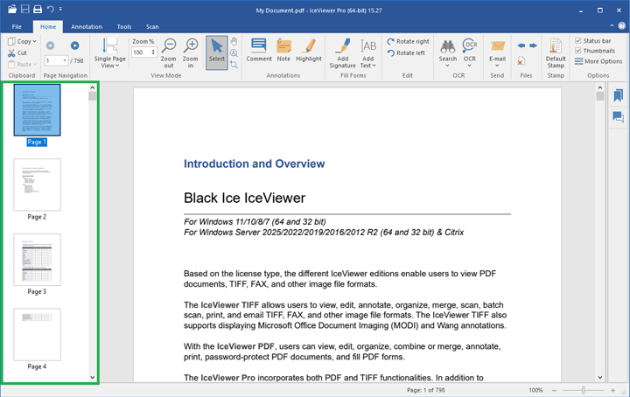The image size is (630, 397).
Task: Click the status bar zoom minus button
Action: 554,390
